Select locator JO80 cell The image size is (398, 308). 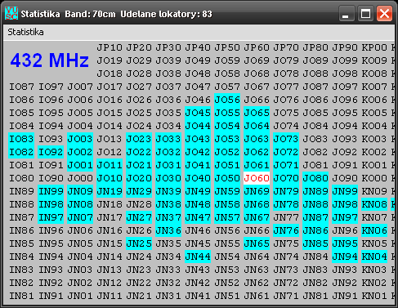(315, 178)
